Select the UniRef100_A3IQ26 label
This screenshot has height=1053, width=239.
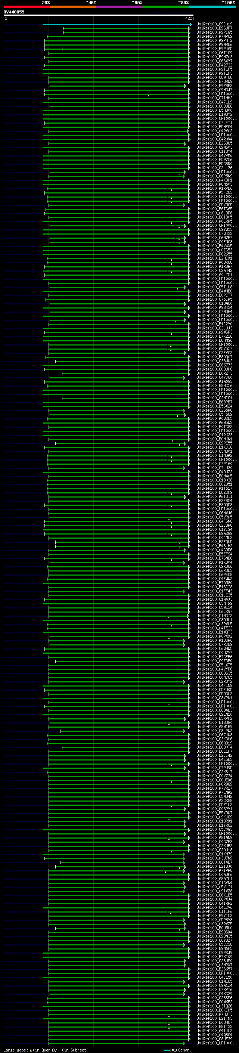click(214, 1006)
